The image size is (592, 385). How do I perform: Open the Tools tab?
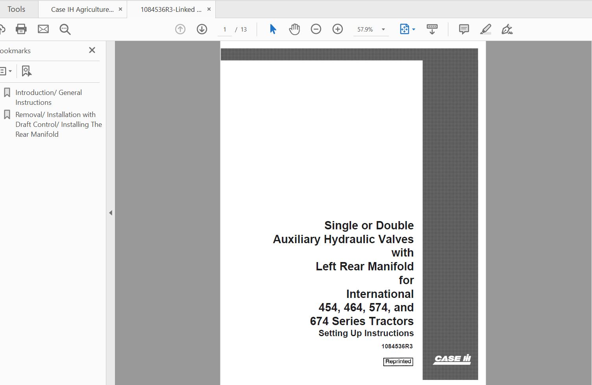pyautogui.click(x=16, y=9)
